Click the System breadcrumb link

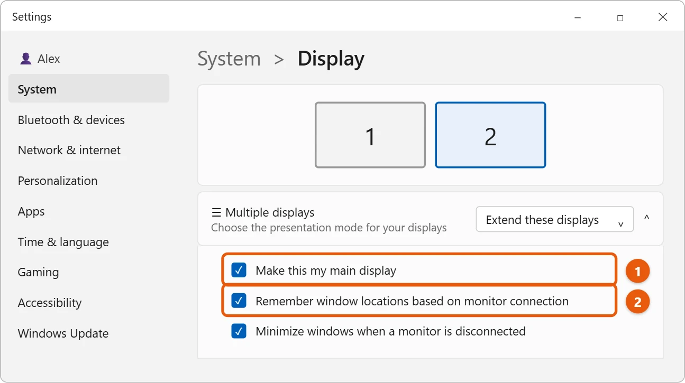[x=229, y=59]
